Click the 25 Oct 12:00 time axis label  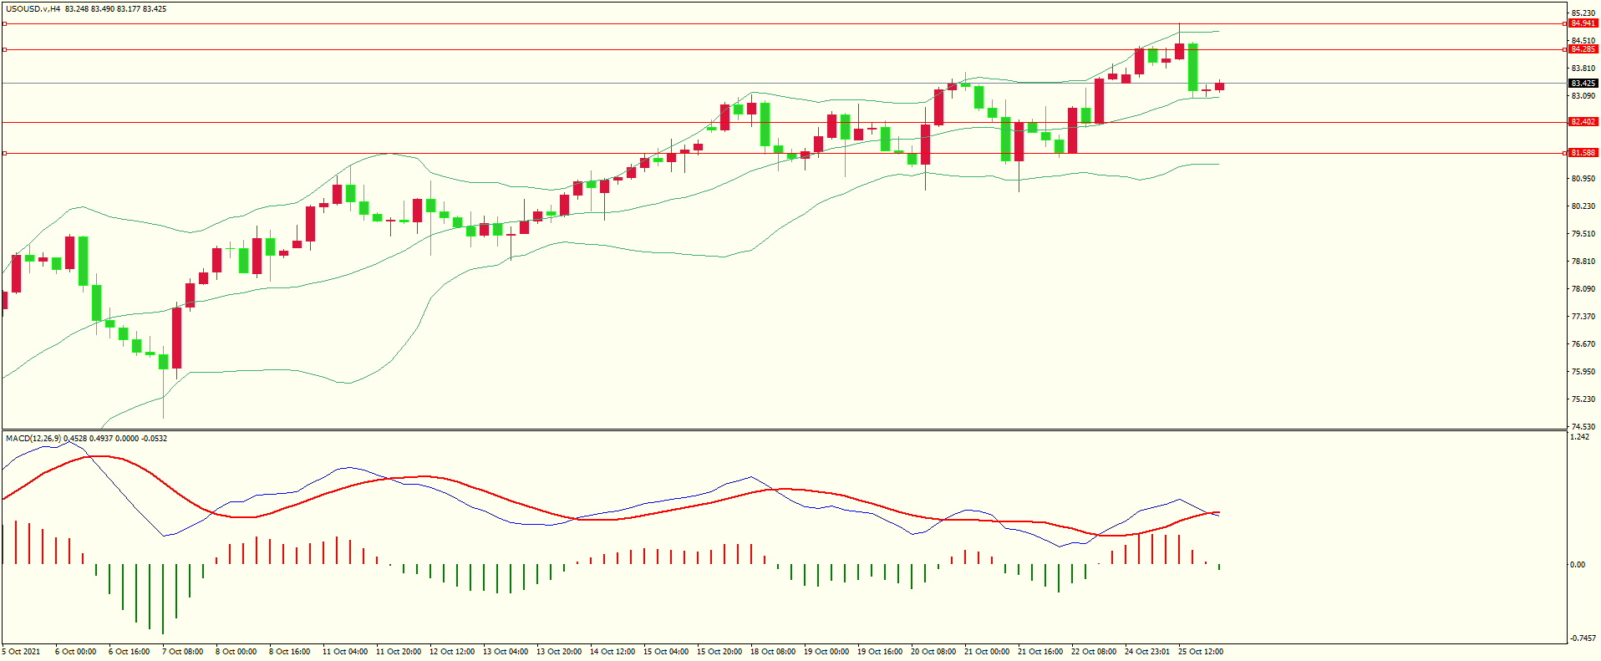(1200, 651)
